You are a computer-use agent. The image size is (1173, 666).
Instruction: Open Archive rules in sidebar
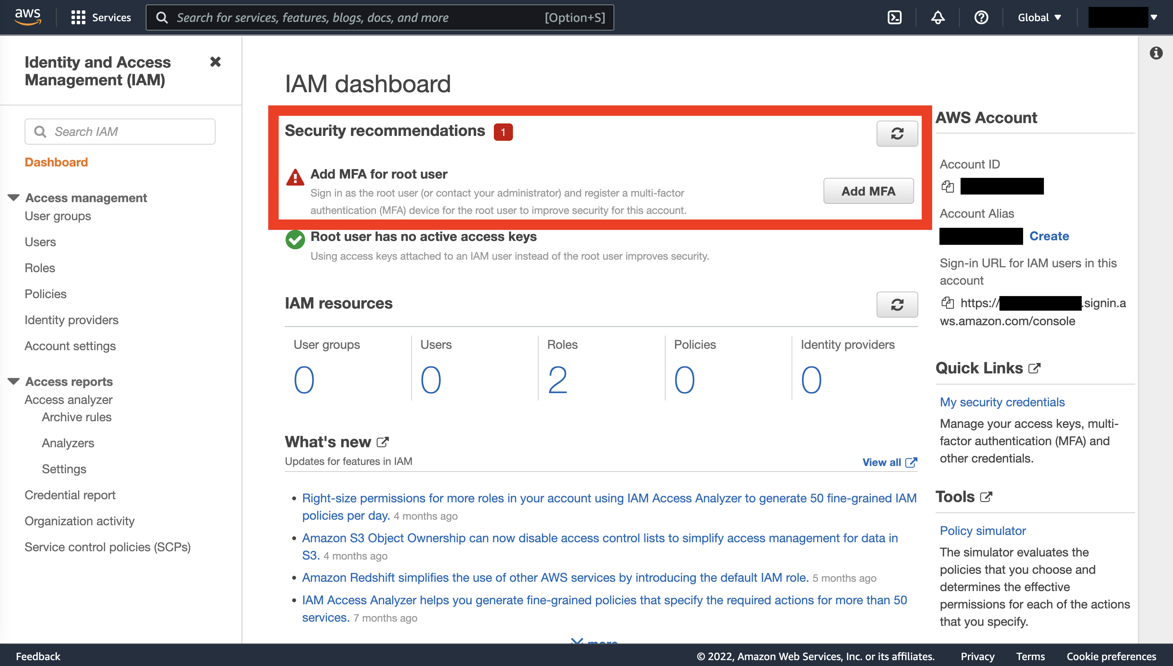(76, 417)
